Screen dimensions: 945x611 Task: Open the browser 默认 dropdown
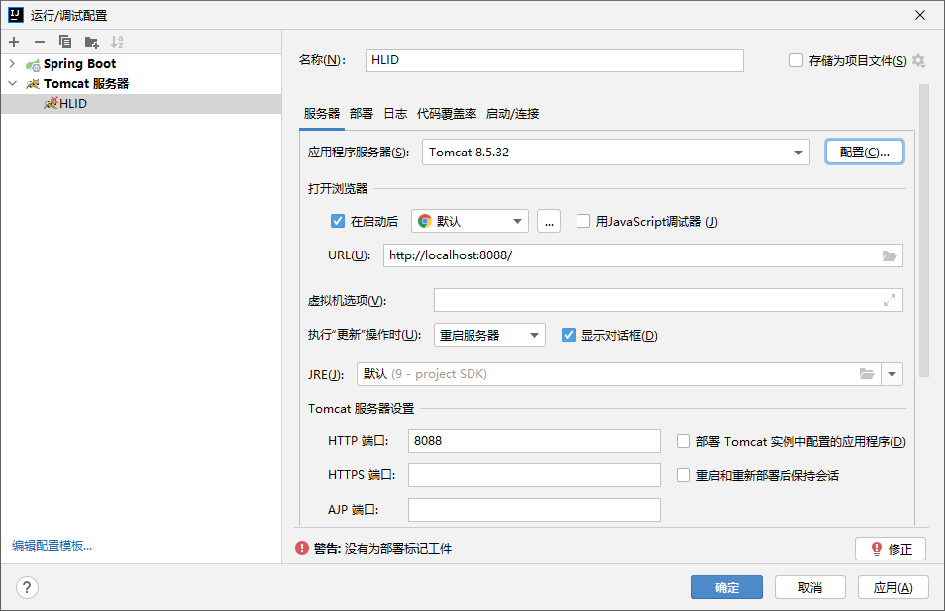[470, 221]
